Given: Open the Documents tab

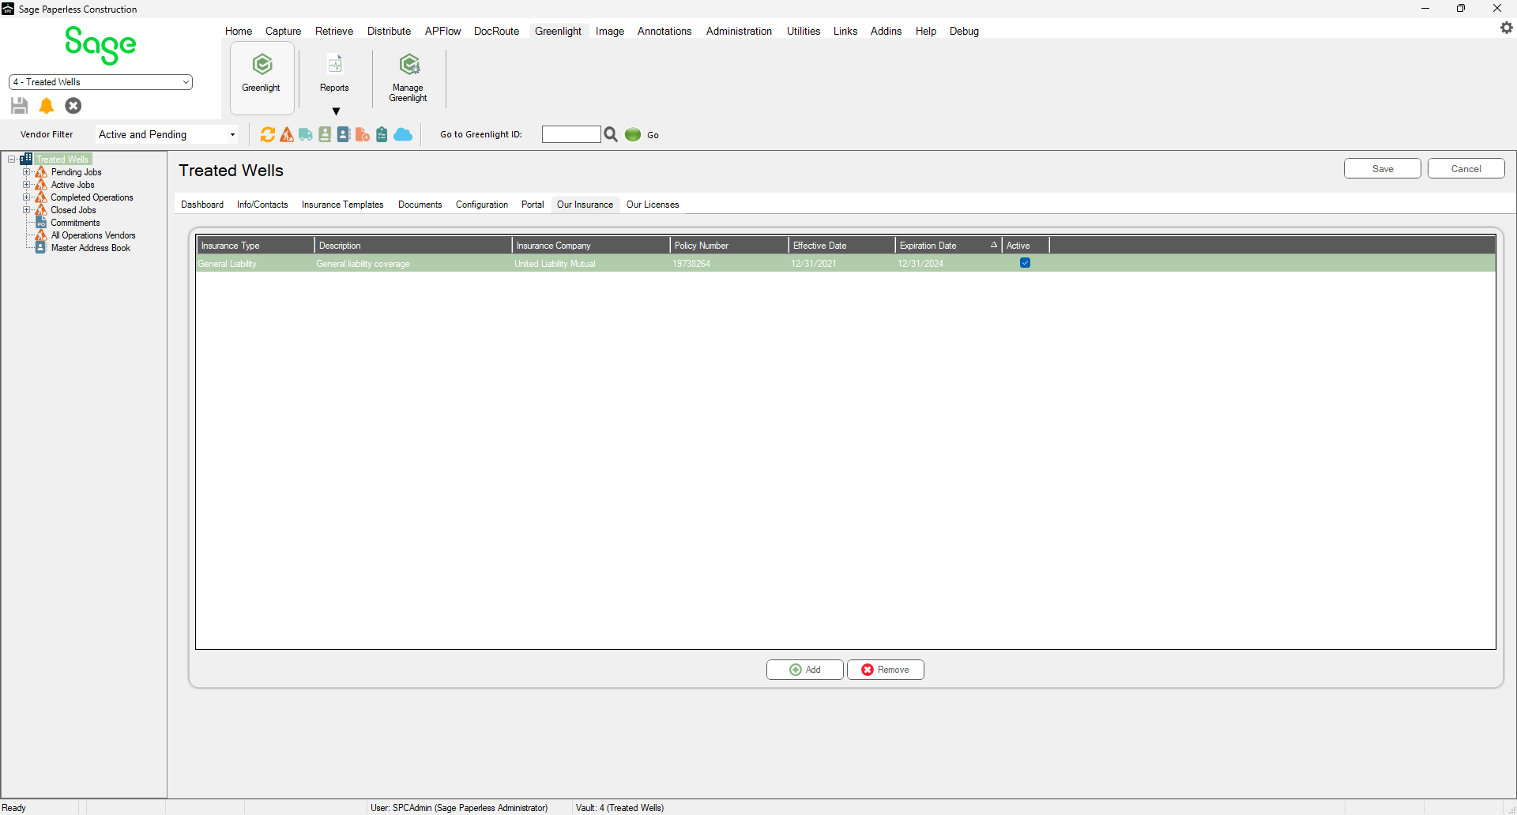Looking at the screenshot, I should [420, 205].
